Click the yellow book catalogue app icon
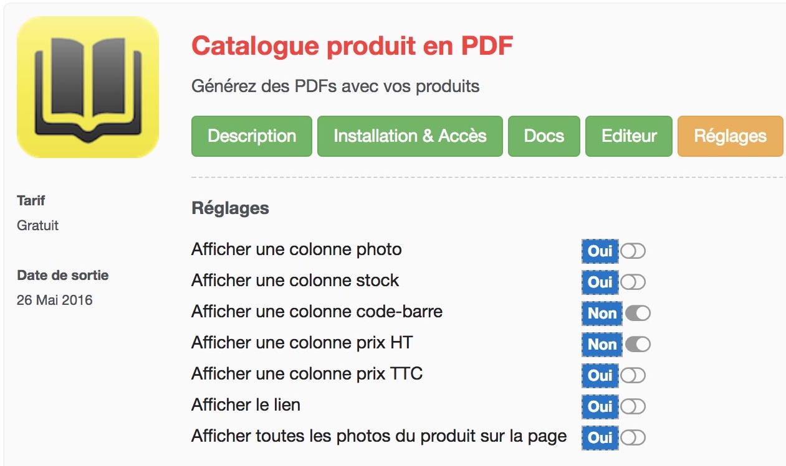The image size is (786, 466). pos(88,87)
